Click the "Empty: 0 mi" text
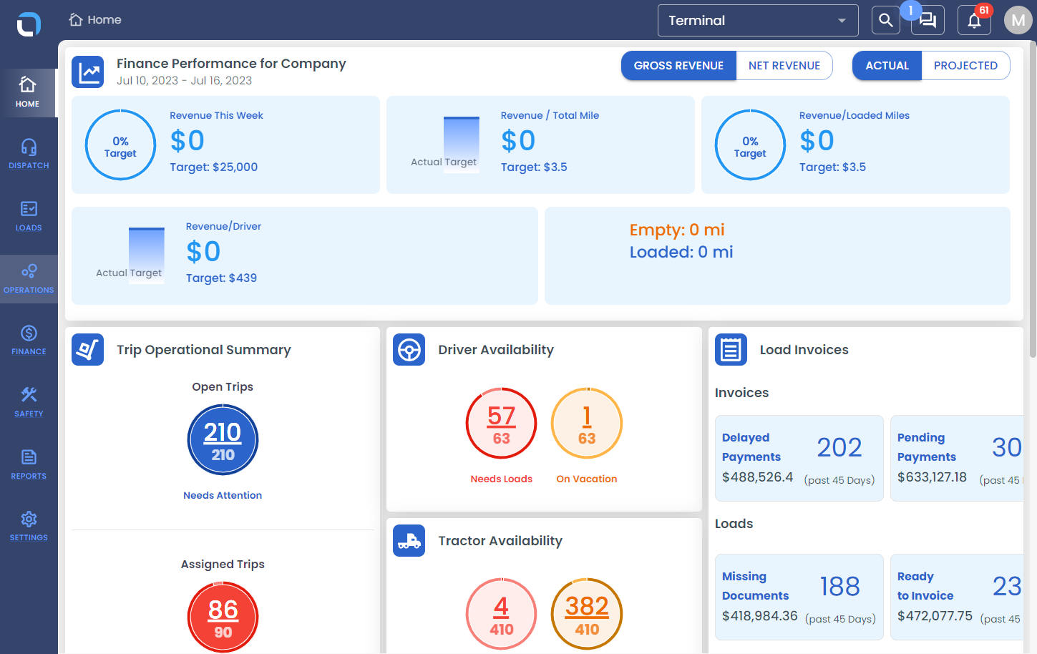This screenshot has width=1037, height=654. tap(677, 230)
